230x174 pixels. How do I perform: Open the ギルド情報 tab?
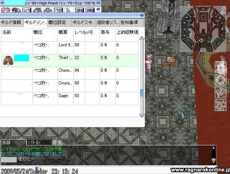click(x=12, y=23)
